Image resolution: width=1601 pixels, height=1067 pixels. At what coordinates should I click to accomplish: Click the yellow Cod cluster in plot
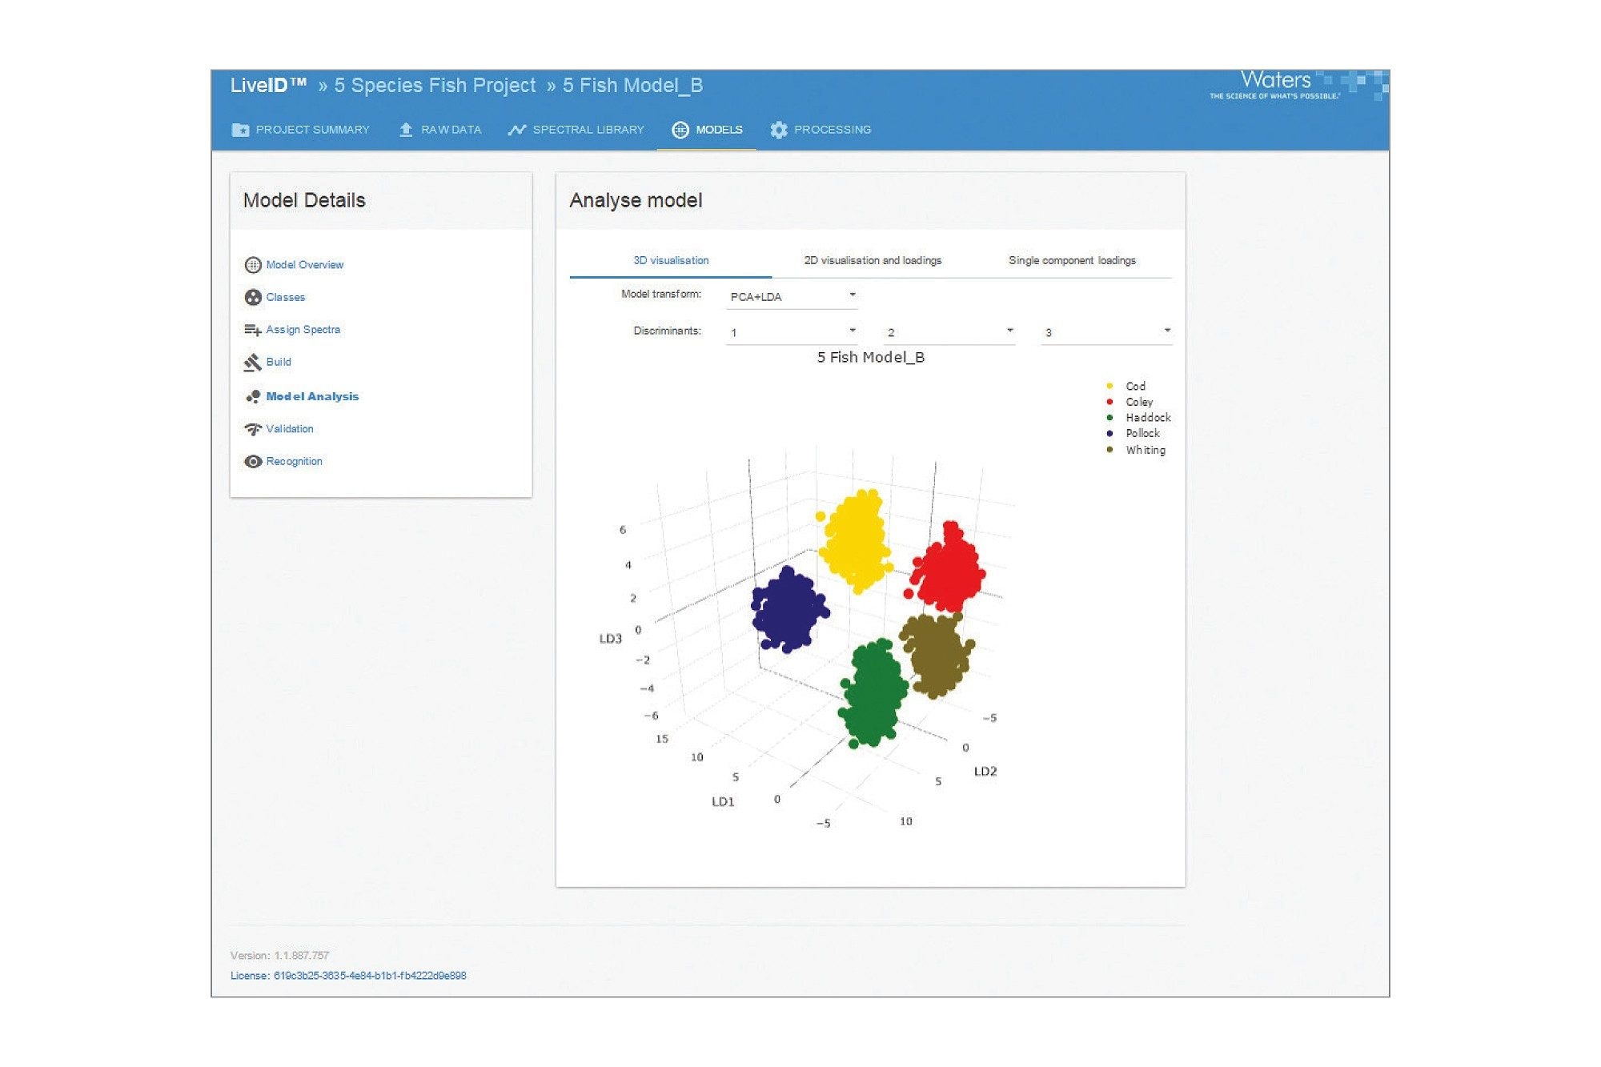pos(855,540)
